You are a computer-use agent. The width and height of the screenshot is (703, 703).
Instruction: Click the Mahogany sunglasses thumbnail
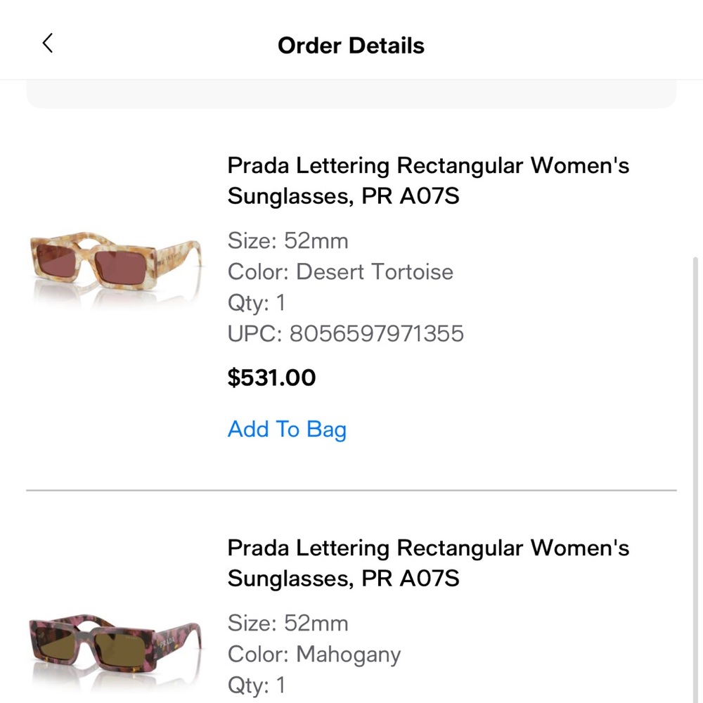[116, 643]
